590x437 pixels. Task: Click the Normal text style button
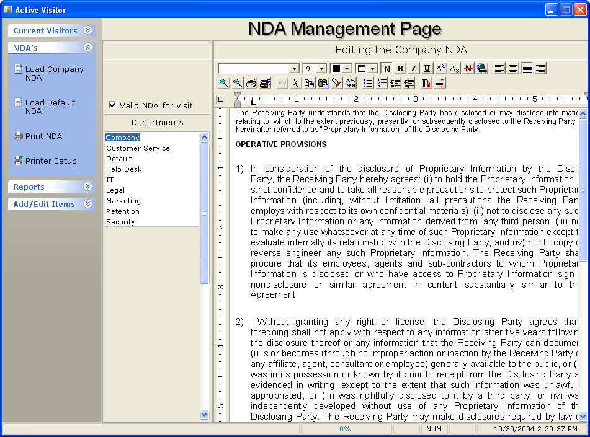pyautogui.click(x=386, y=68)
